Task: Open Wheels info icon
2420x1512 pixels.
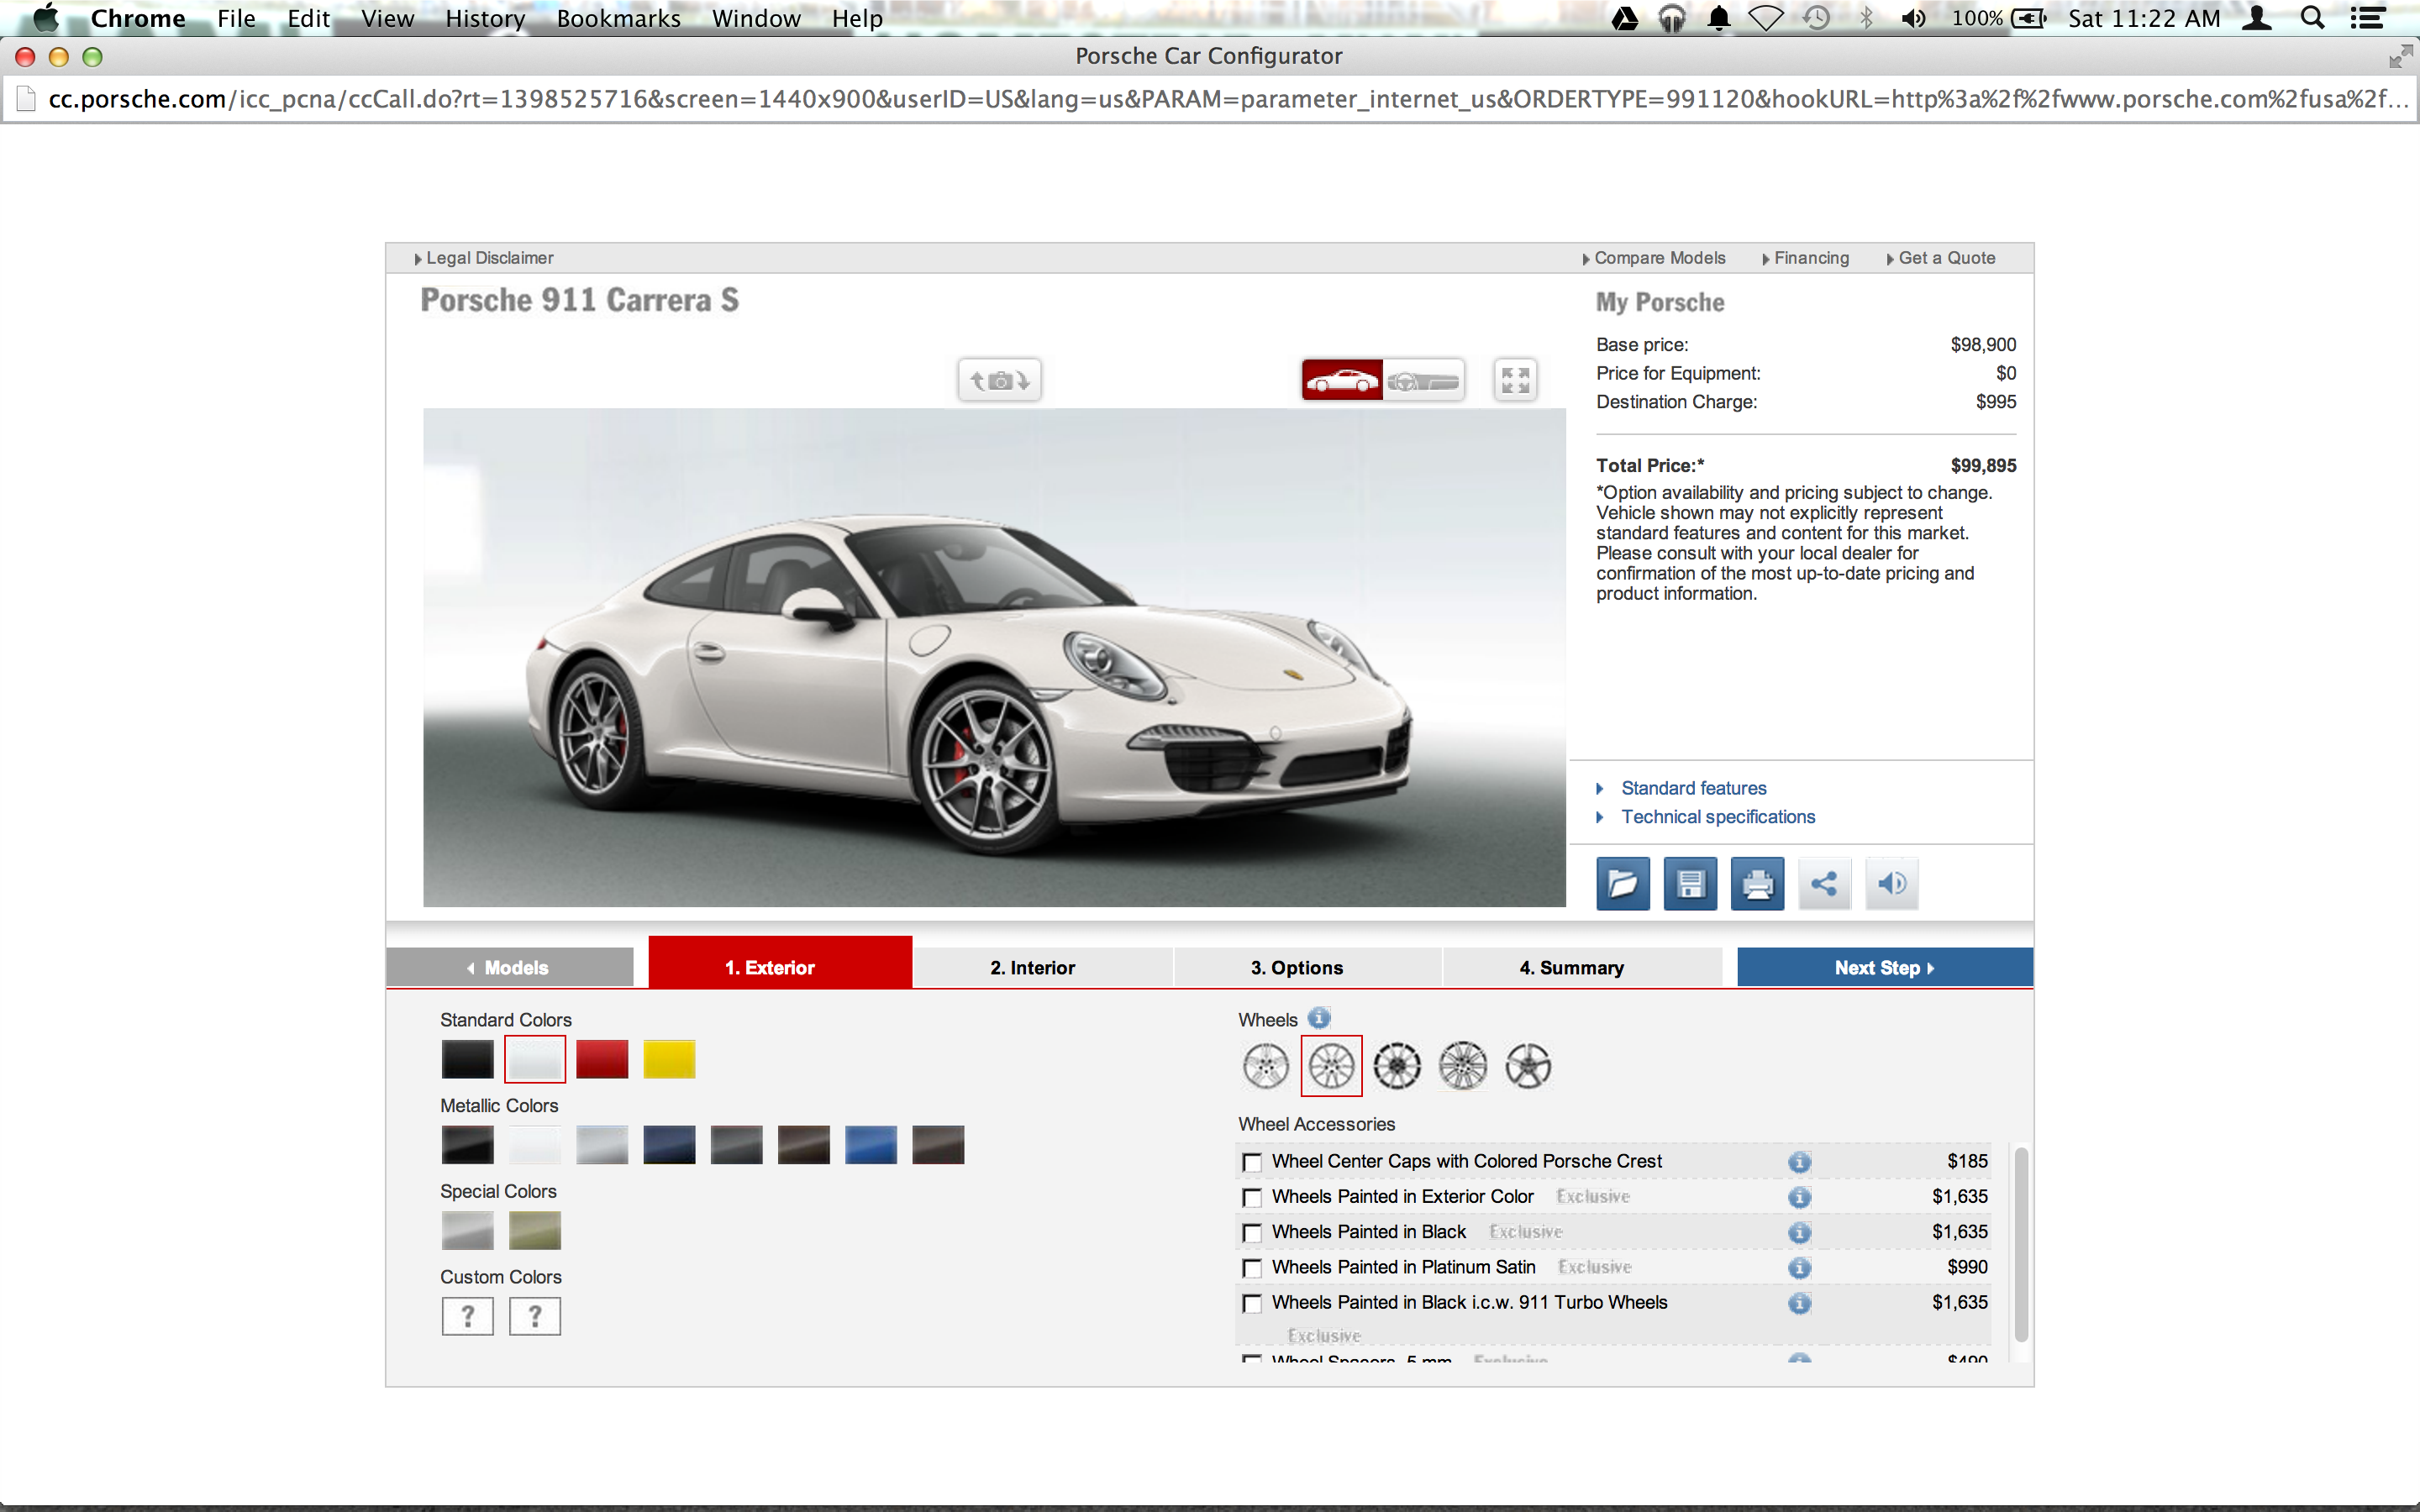Action: [1319, 1018]
